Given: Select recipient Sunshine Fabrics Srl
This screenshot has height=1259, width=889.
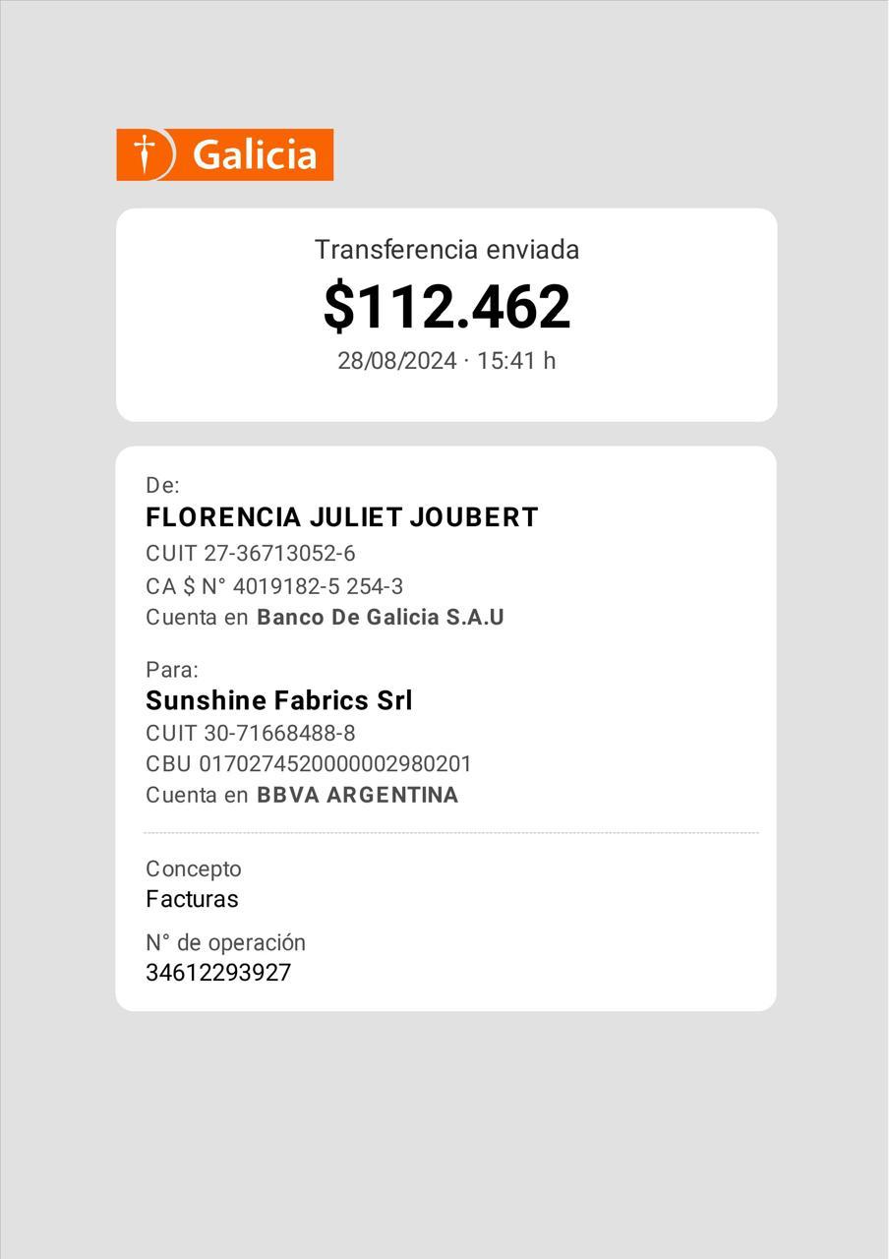Looking at the screenshot, I should click(x=279, y=700).
